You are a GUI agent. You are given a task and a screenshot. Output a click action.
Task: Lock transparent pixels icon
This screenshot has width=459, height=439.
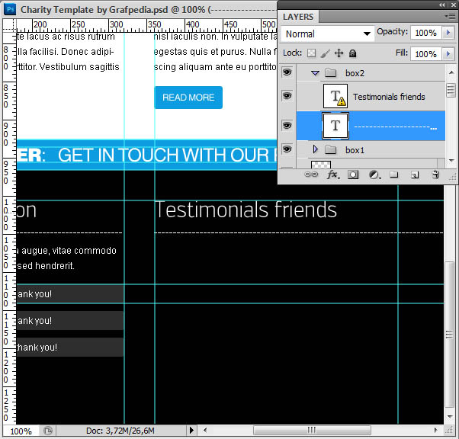tap(311, 53)
